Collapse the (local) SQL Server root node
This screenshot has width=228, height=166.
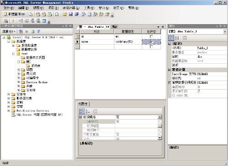click(x=4, y=37)
